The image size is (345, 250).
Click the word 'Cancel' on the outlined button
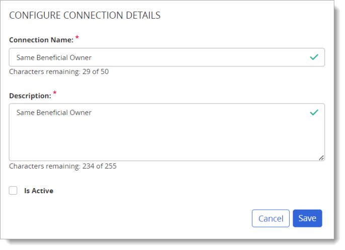pyautogui.click(x=271, y=218)
